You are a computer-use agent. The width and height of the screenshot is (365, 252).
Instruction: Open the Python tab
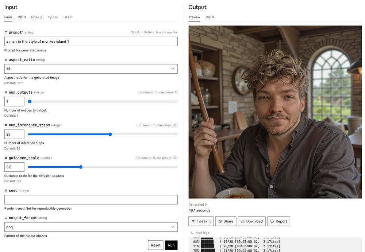click(x=53, y=17)
